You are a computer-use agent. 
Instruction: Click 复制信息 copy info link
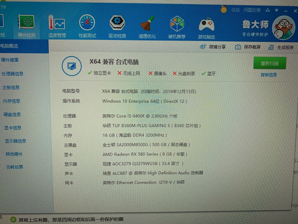[x=269, y=75]
